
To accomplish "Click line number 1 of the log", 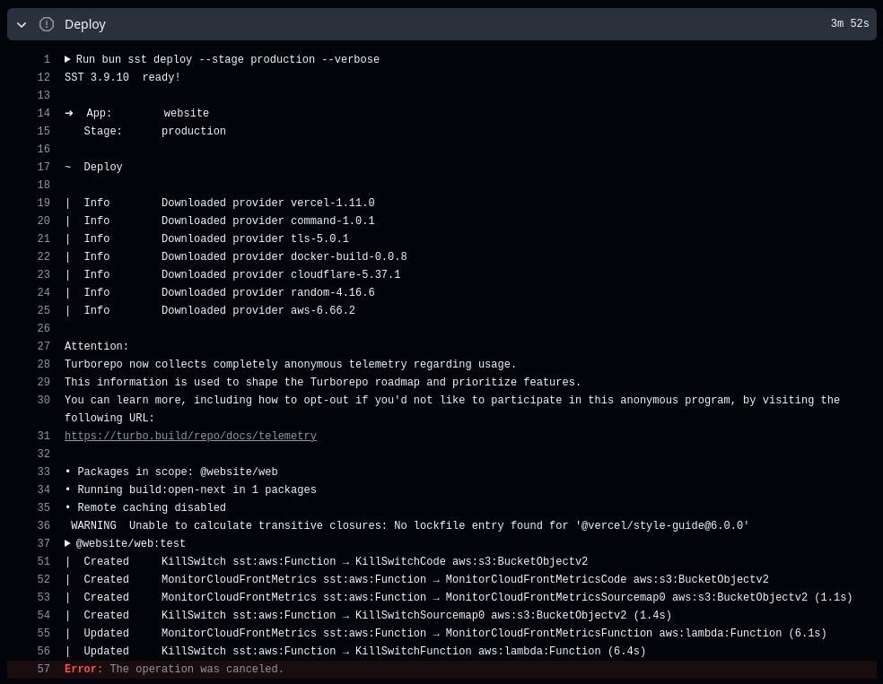I will coord(48,59).
